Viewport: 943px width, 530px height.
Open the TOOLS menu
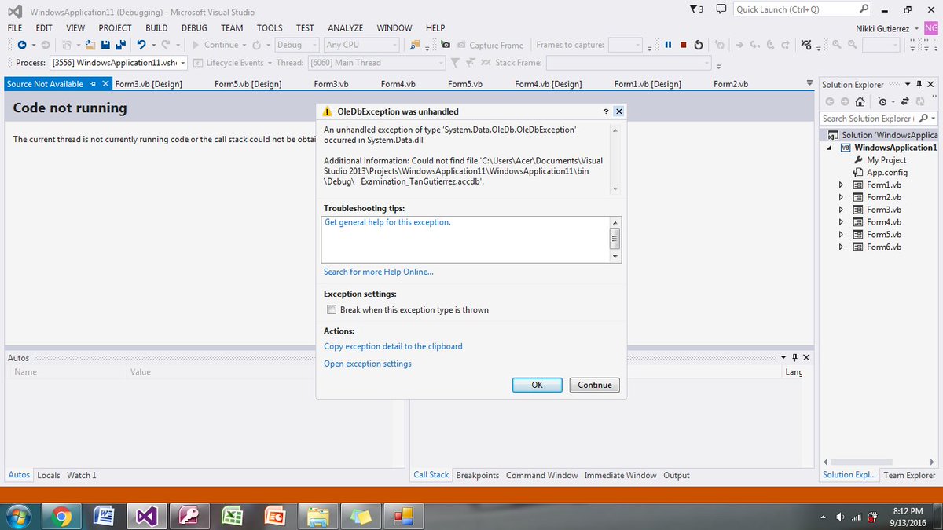pos(270,27)
